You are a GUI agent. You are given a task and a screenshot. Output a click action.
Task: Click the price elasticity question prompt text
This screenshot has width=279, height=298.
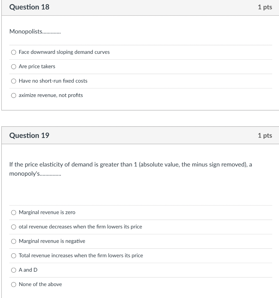point(131,169)
